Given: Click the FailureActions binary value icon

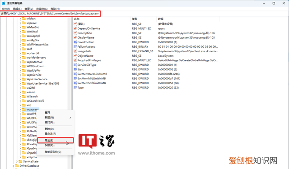Looking at the screenshot, I should [75, 47].
